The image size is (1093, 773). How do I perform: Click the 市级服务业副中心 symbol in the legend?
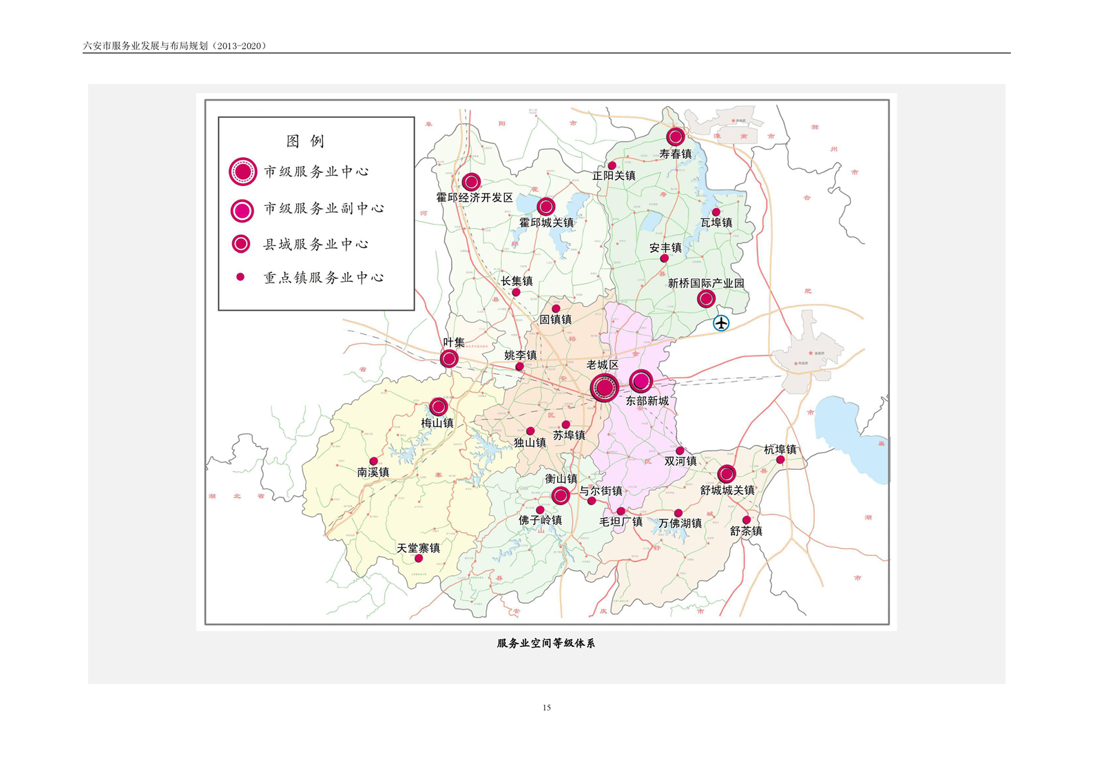pos(242,210)
